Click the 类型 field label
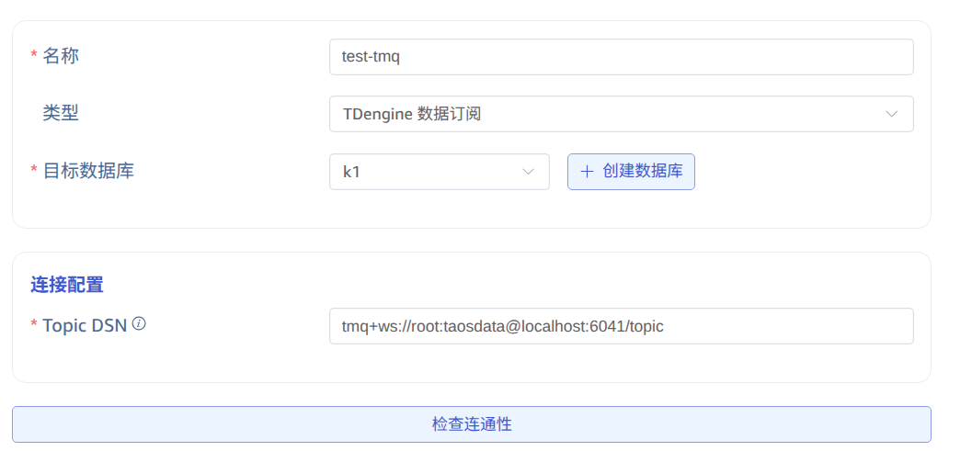Screen dimensions: 972x451 pyautogui.click(x=61, y=113)
